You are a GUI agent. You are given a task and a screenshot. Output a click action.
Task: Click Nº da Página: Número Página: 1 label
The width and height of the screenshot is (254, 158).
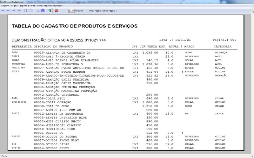tap(103, 11)
